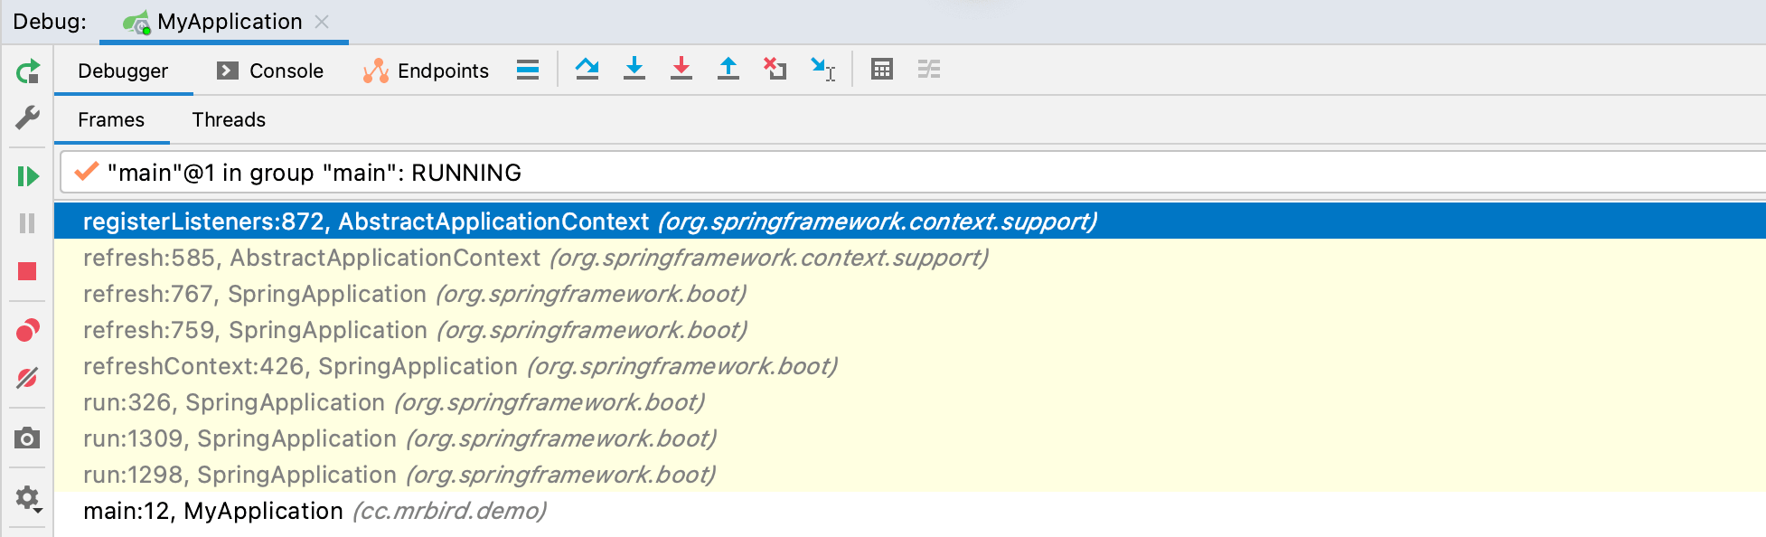Viewport: 1766px width, 537px height.
Task: Pause the program execution
Action: (x=27, y=223)
